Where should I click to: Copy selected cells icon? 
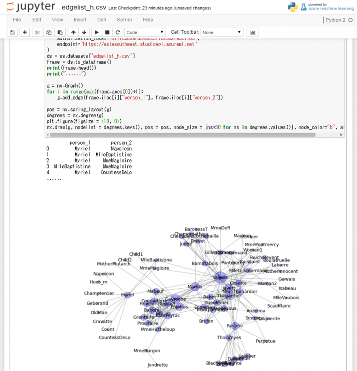click(x=49, y=32)
